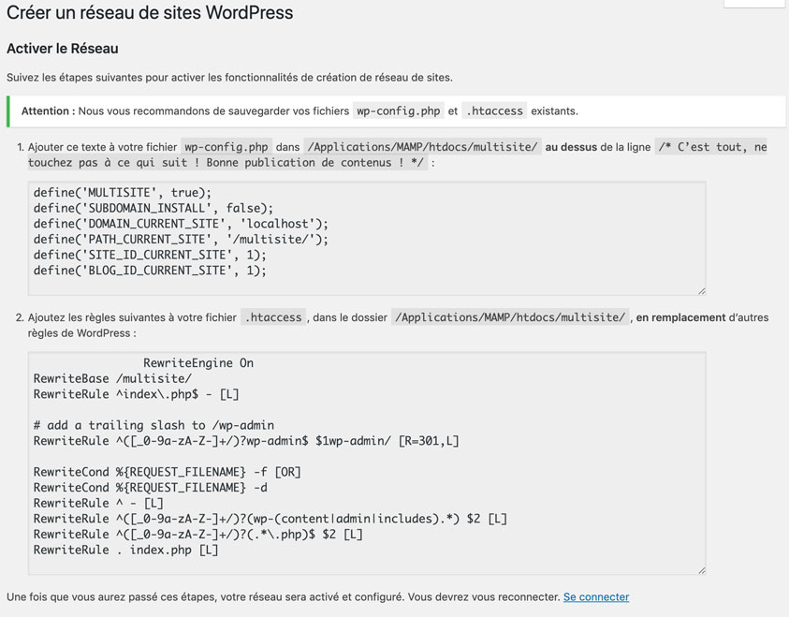The height and width of the screenshot is (617, 789).
Task: Click the .htaccess label in the Attention notice
Action: 494,110
